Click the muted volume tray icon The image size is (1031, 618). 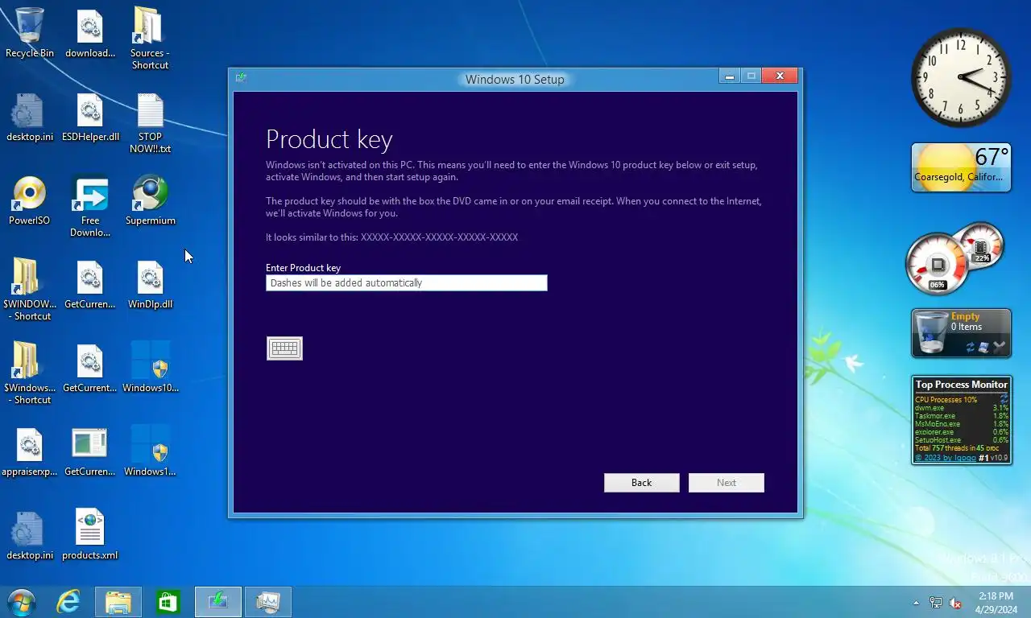coord(955,602)
